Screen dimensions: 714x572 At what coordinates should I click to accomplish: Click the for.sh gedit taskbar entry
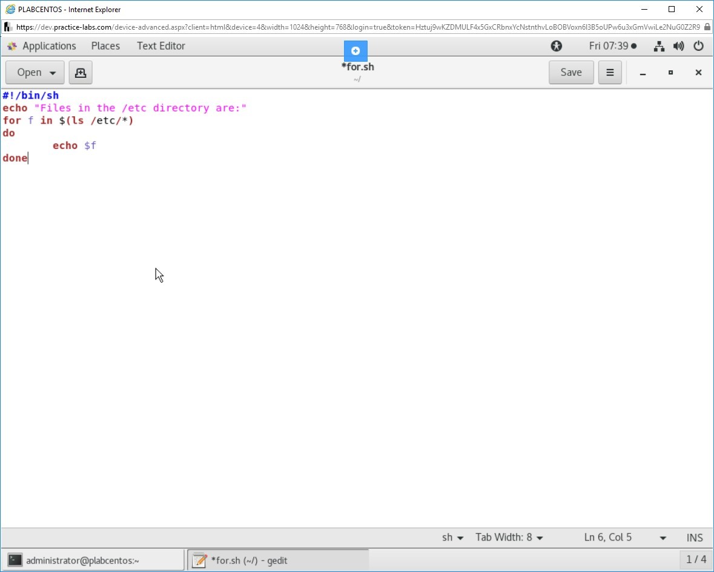(x=277, y=560)
